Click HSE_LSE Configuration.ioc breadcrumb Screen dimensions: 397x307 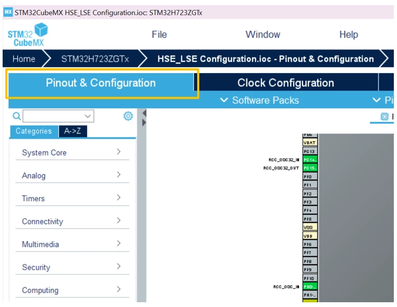[x=265, y=59]
